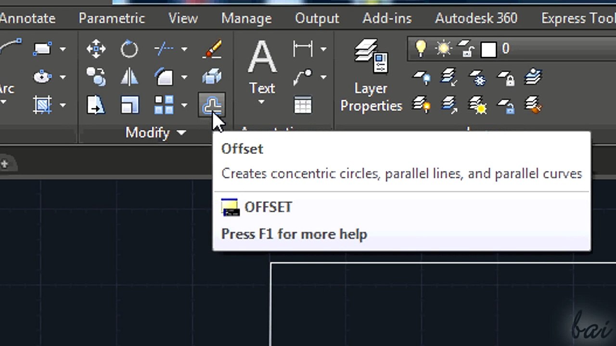Click the layer Lock tool icon
This screenshot has height=346, width=616.
point(505,77)
